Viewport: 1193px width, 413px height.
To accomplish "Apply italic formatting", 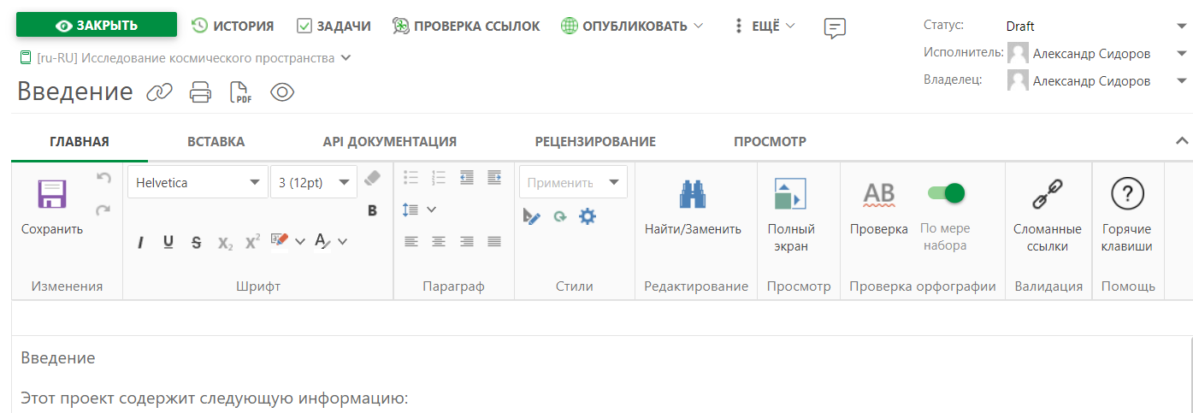I will (x=140, y=242).
